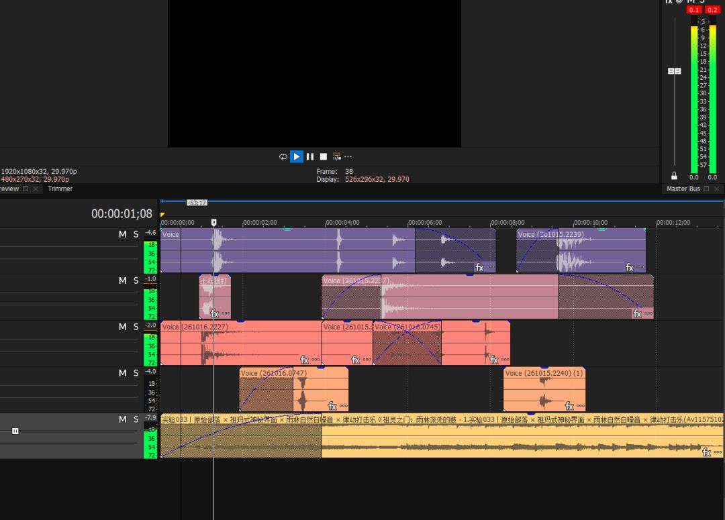Solo the track with volume -4.6
The width and height of the screenshot is (725, 520).
(136, 234)
